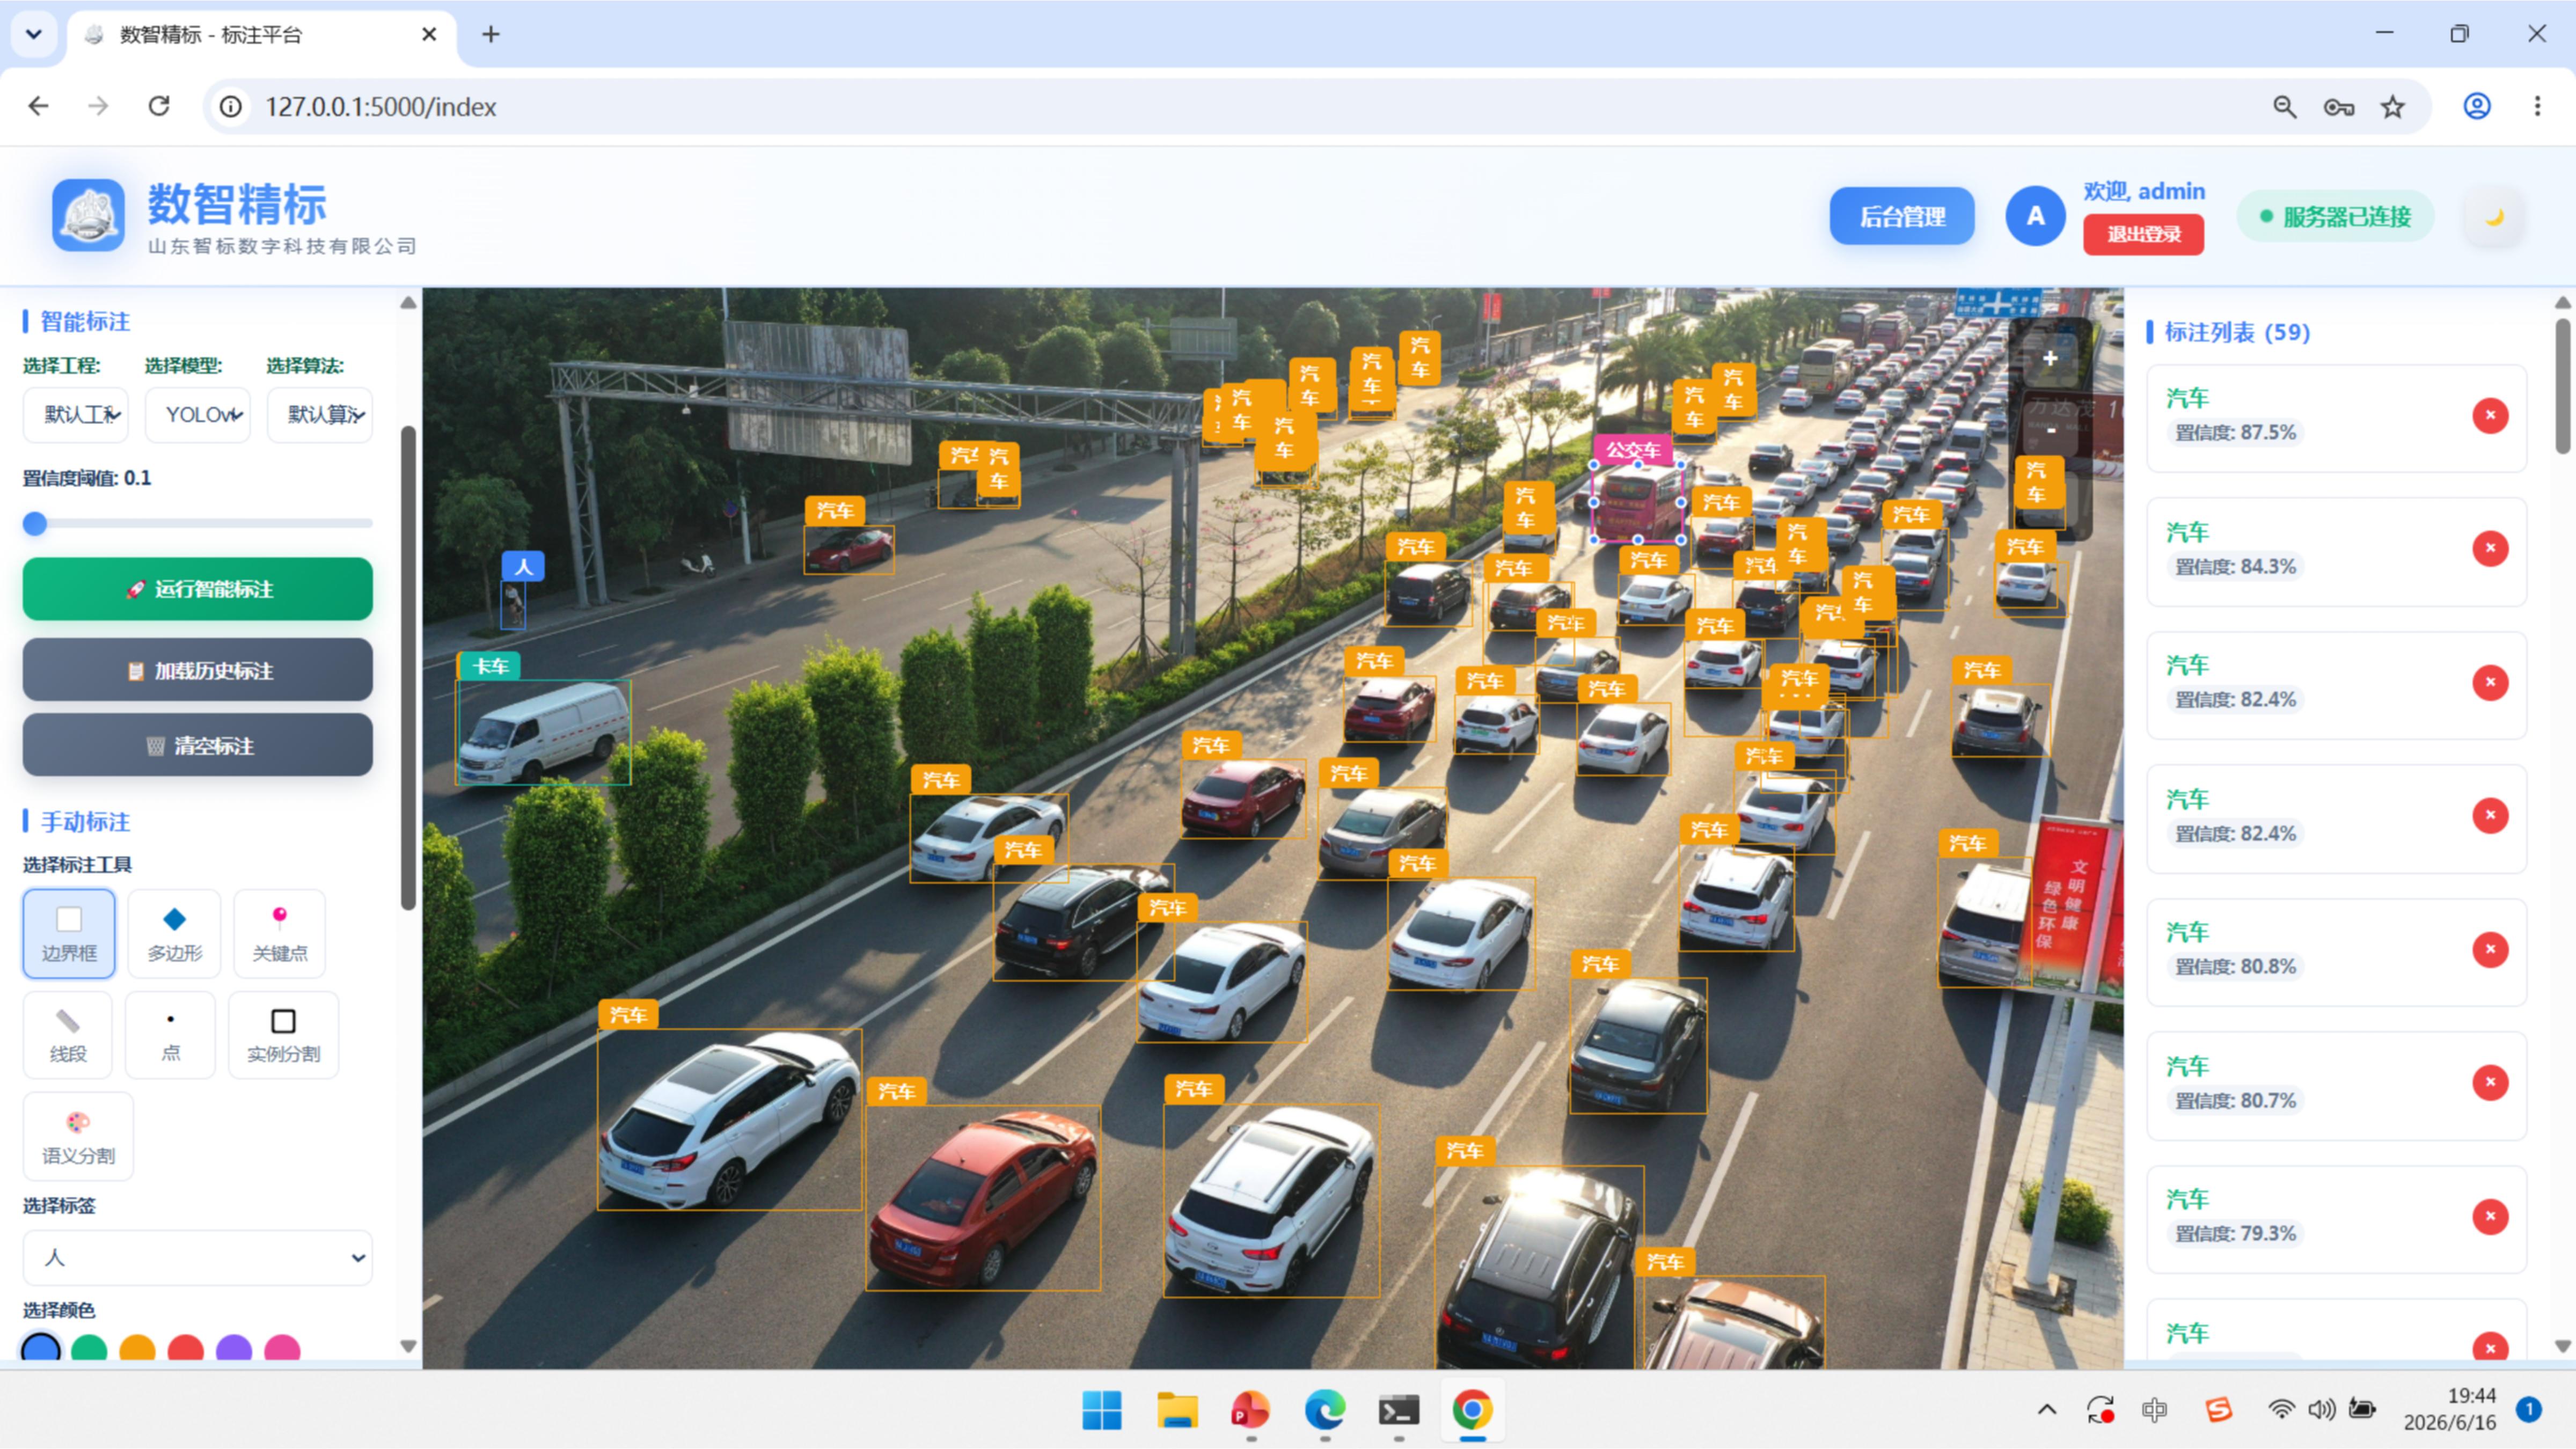
Task: Open the 选择工程 project dropdown
Action: 76,414
